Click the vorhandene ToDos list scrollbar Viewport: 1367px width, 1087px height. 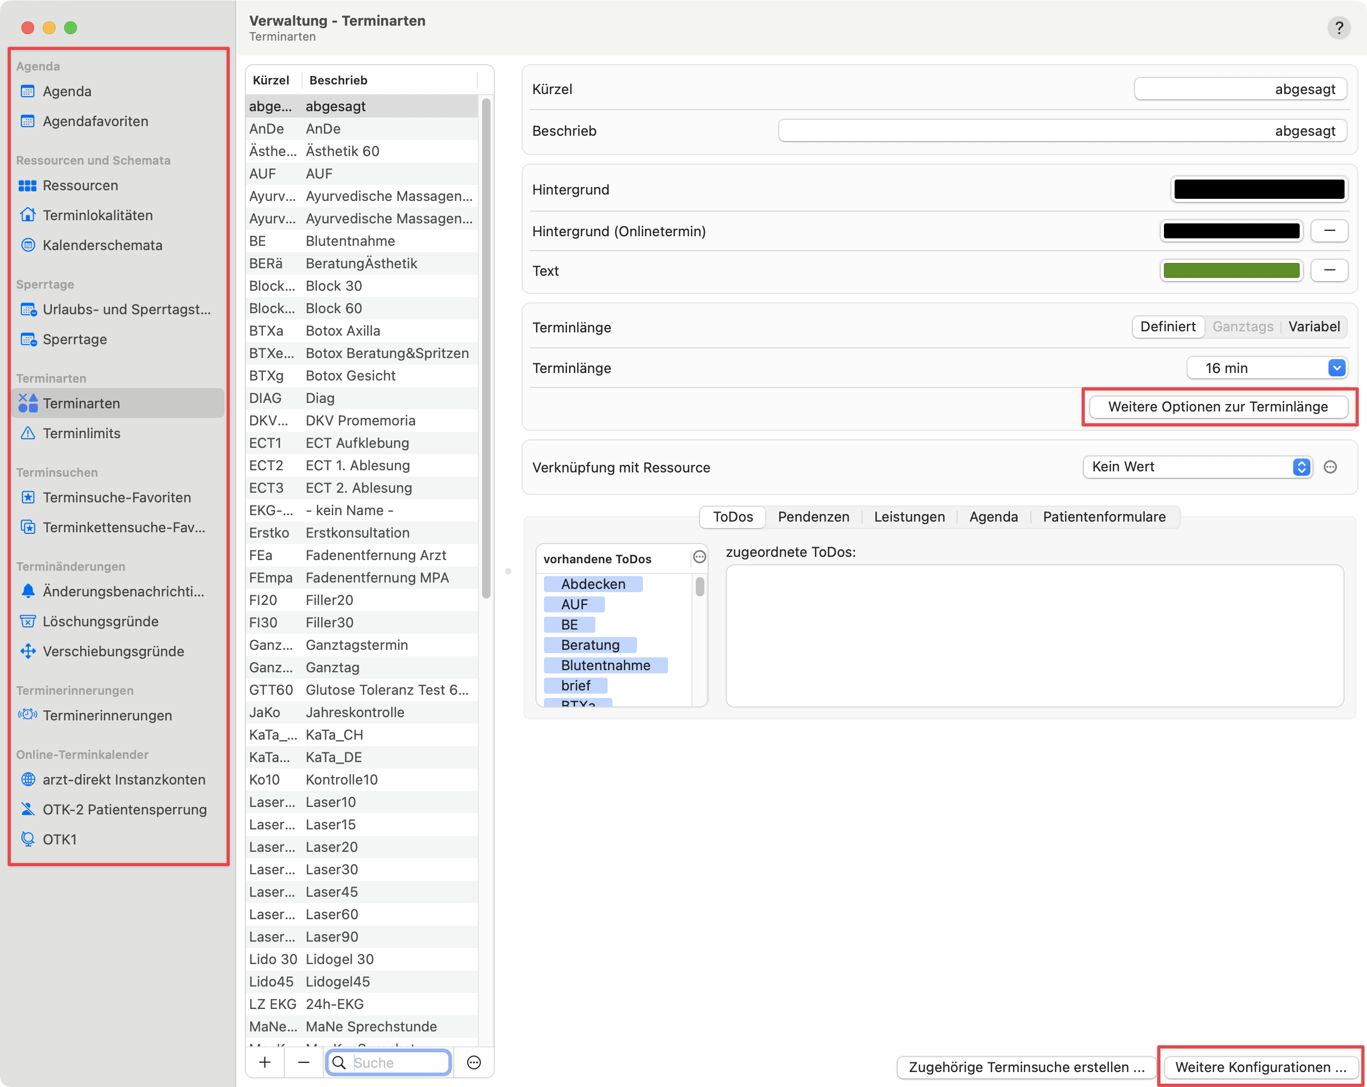point(700,587)
